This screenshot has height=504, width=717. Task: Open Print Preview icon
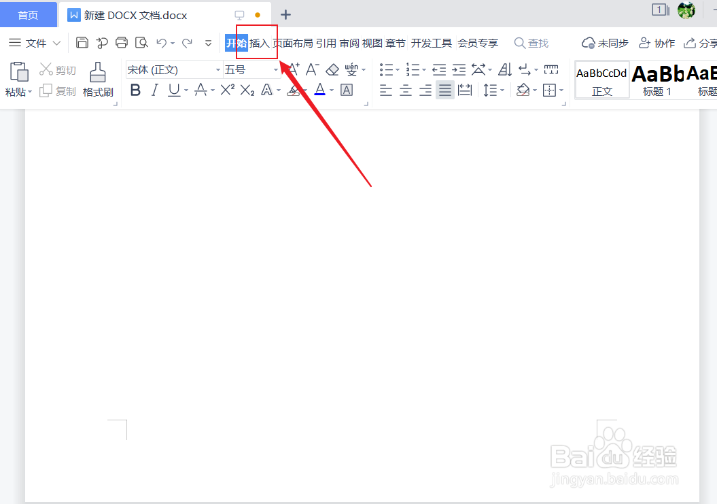pyautogui.click(x=141, y=43)
